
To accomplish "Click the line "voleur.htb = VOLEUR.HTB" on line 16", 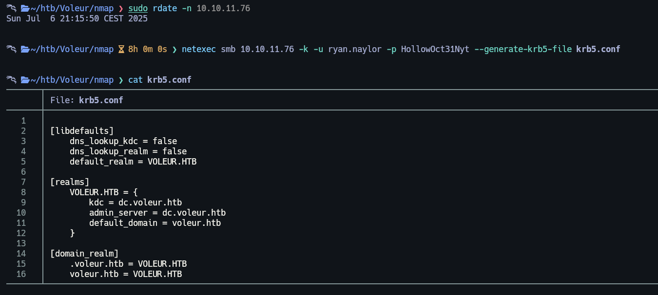I will [126, 274].
